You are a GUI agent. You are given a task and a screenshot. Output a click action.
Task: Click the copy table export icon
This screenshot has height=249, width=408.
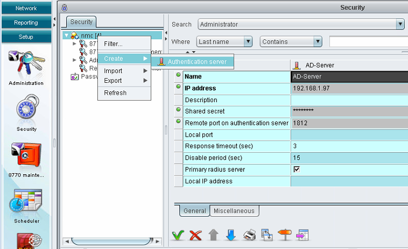[267, 235]
